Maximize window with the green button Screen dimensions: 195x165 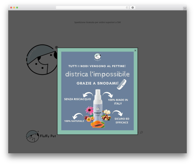[x=17, y=8]
